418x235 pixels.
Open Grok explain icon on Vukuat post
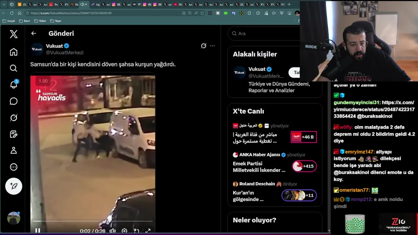pos(203,46)
